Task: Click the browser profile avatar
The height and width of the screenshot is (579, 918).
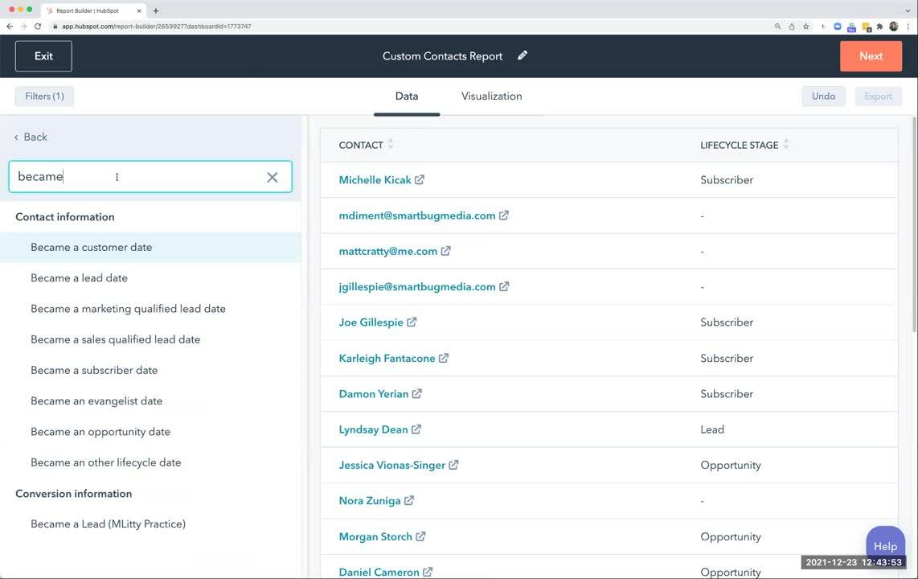Action: tap(893, 27)
